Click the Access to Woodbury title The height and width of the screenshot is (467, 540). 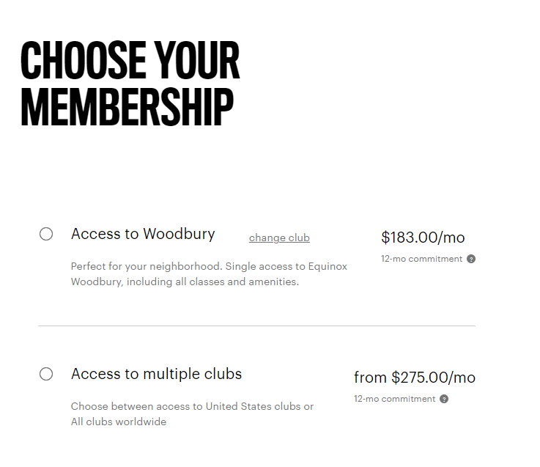pyautogui.click(x=143, y=234)
